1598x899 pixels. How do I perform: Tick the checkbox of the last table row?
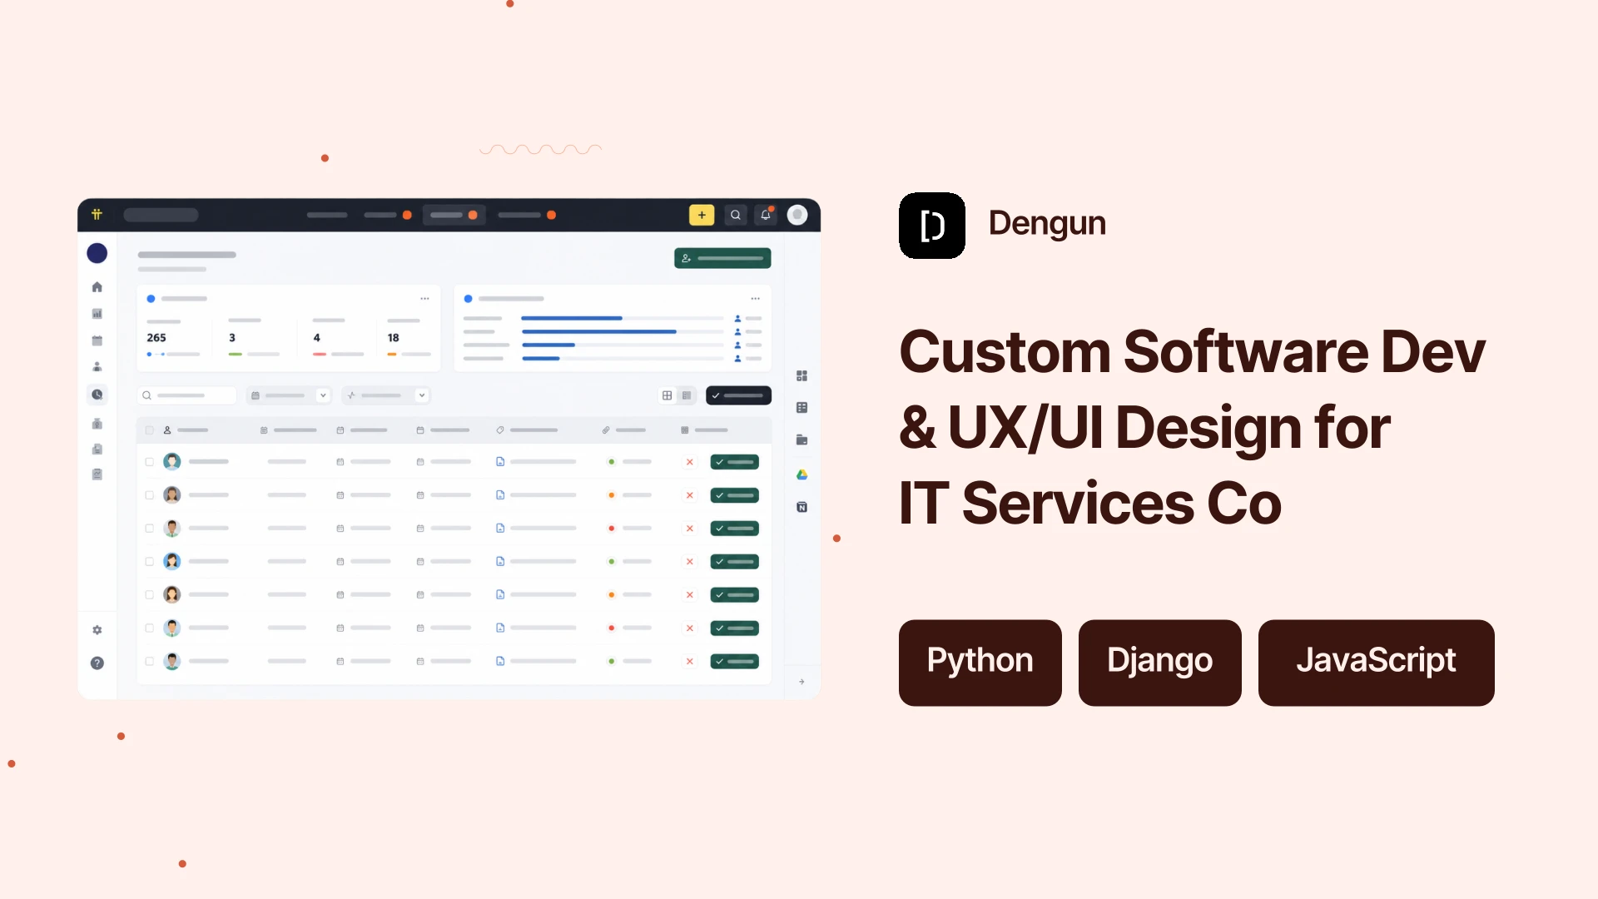pyautogui.click(x=150, y=662)
